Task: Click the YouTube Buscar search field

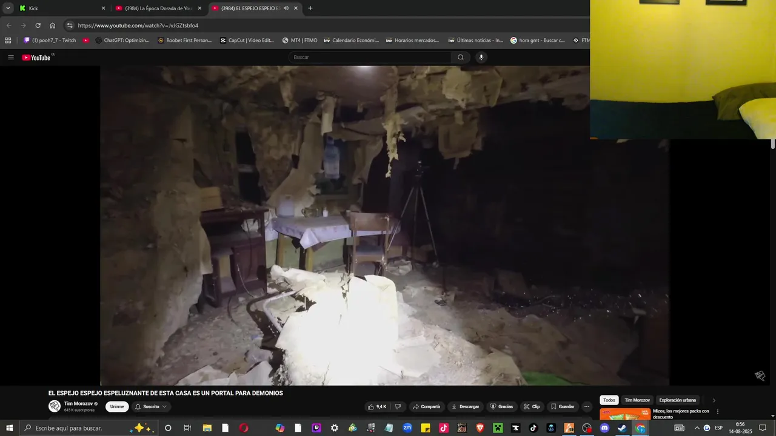Action: point(370,58)
